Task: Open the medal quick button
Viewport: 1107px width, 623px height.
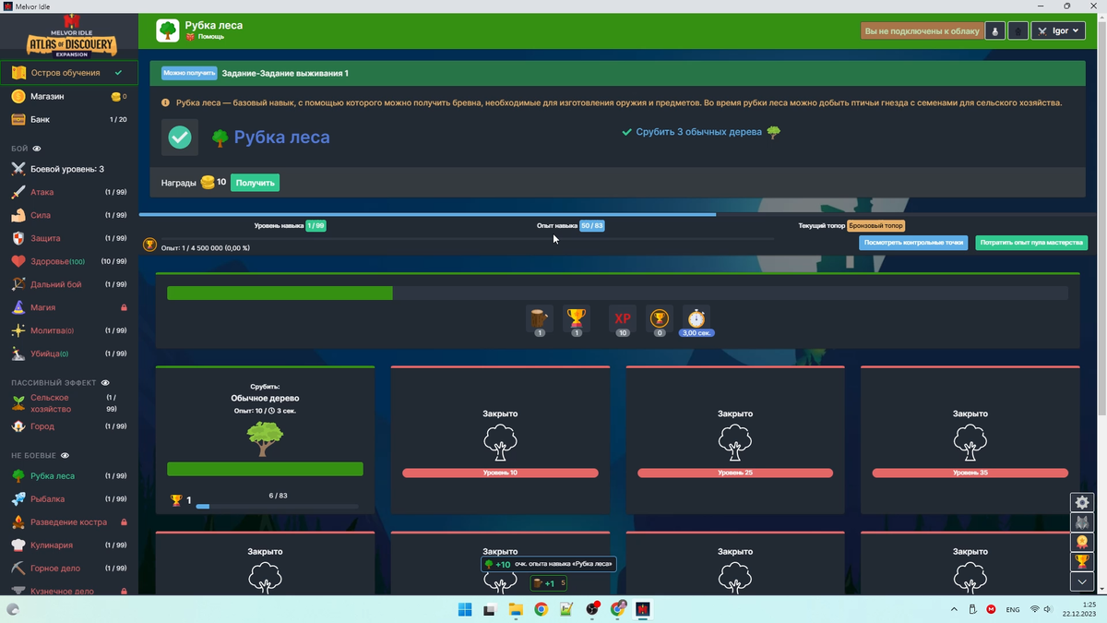Action: tap(1082, 543)
